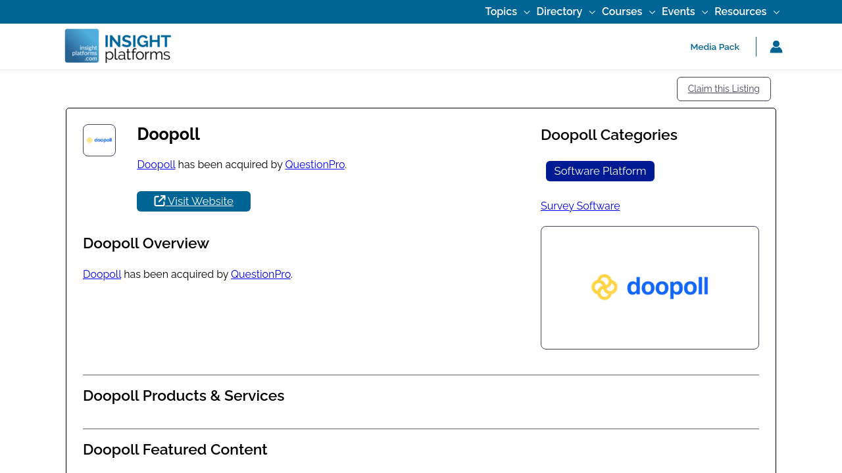Open QuestionPro link in Overview section
Screen dimensions: 842x473
click(260, 274)
